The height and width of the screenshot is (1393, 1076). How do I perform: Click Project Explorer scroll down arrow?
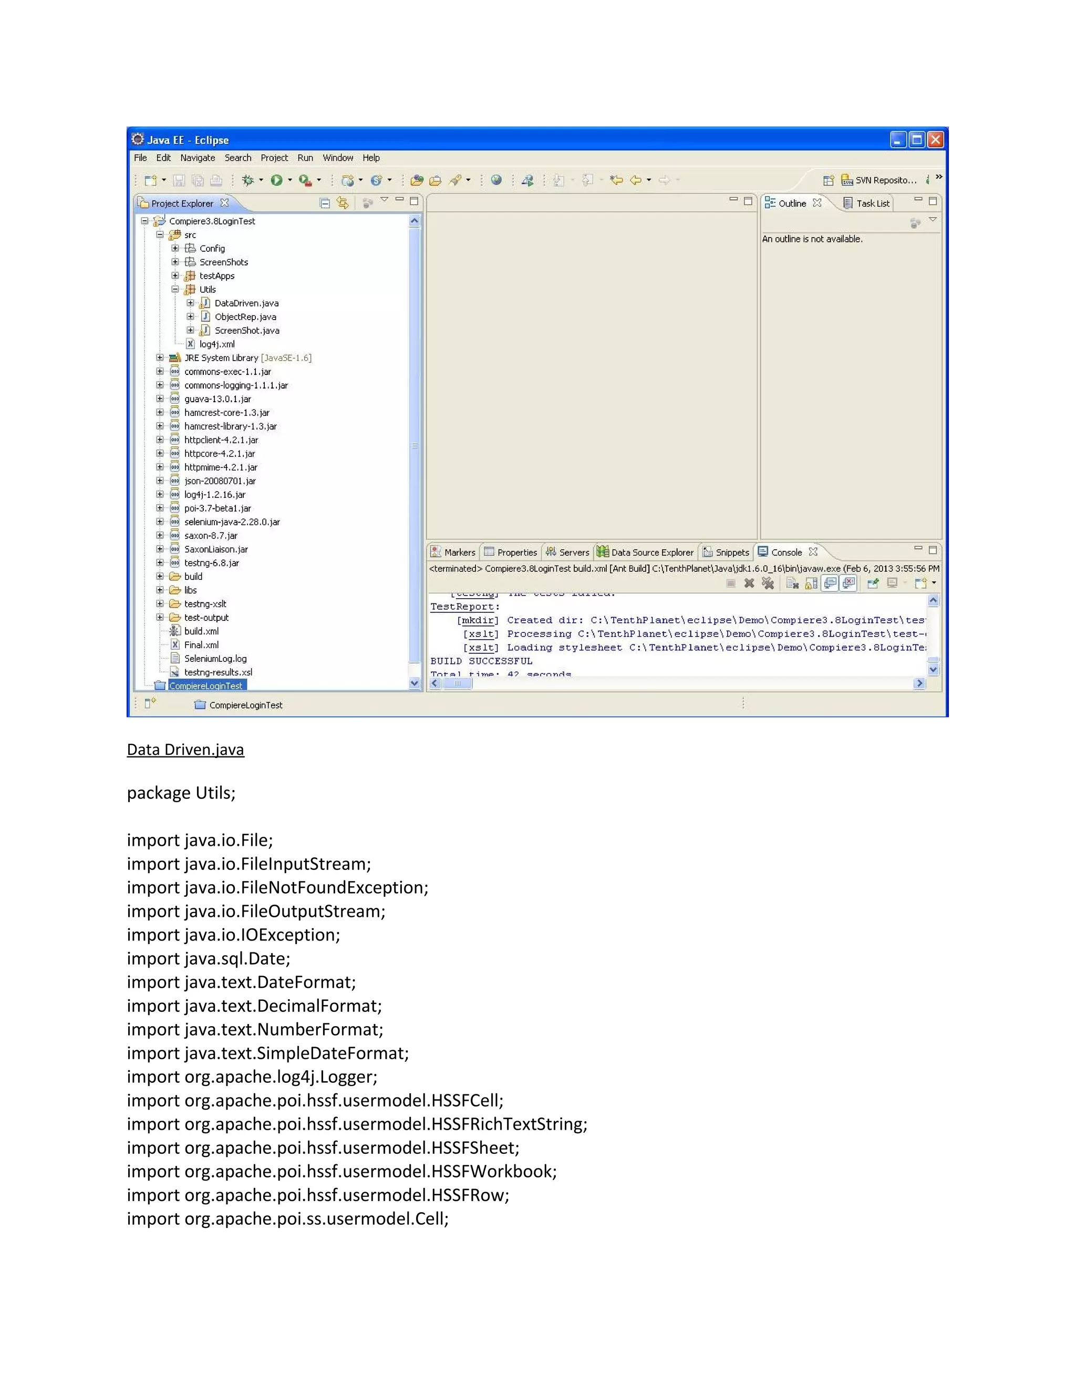tap(415, 683)
